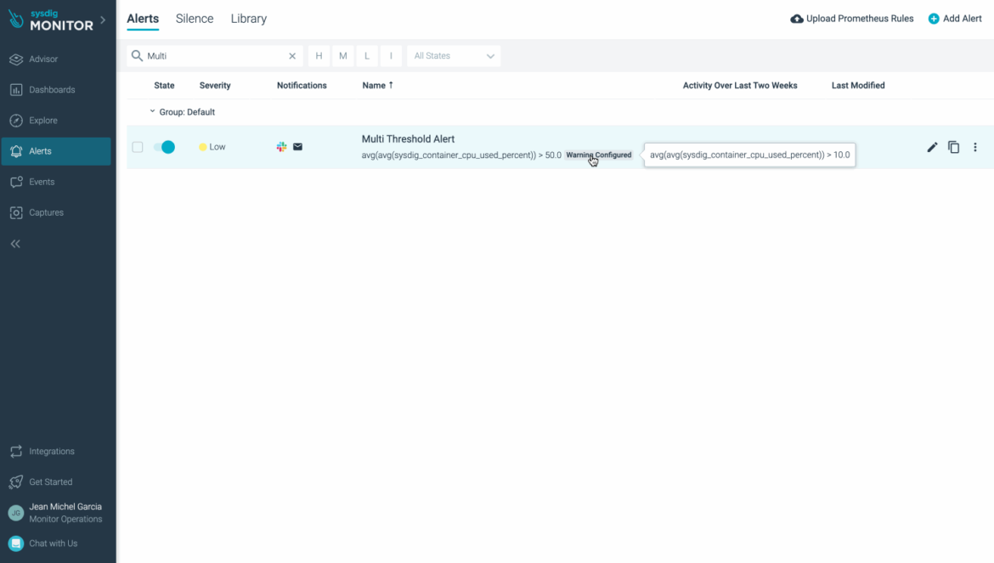Switch to the Library tab

(248, 19)
